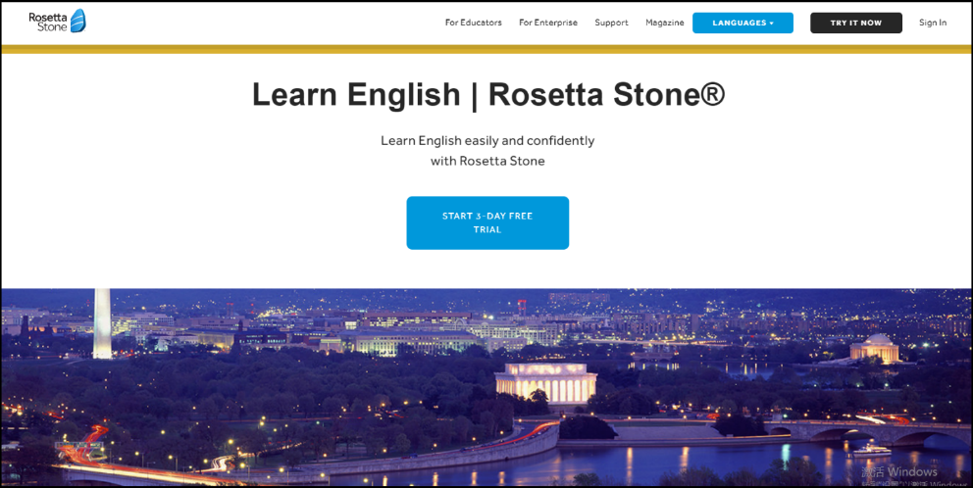Open the For Educators page

tap(474, 23)
